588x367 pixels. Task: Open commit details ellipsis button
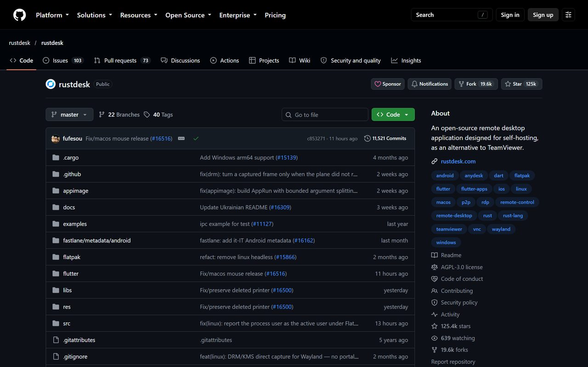point(181,139)
